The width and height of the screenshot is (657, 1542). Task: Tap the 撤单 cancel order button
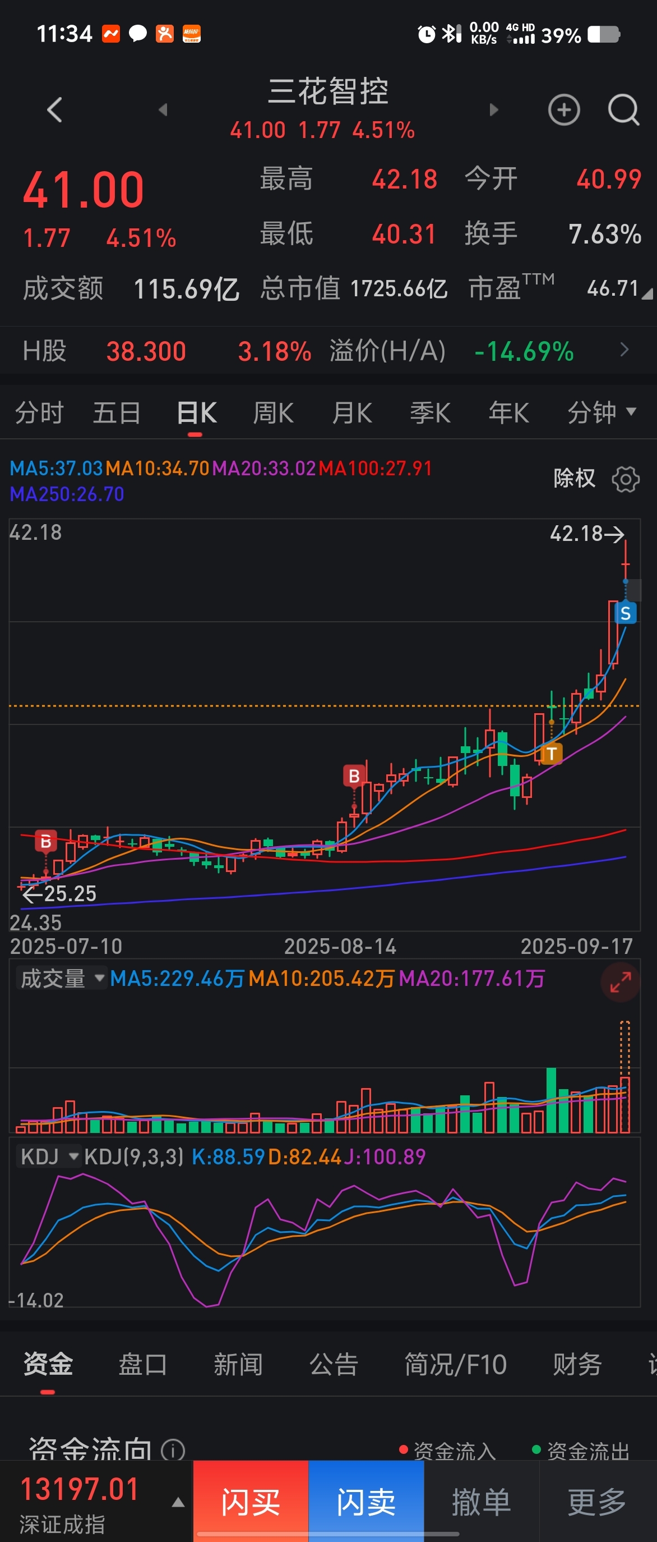point(481,1500)
